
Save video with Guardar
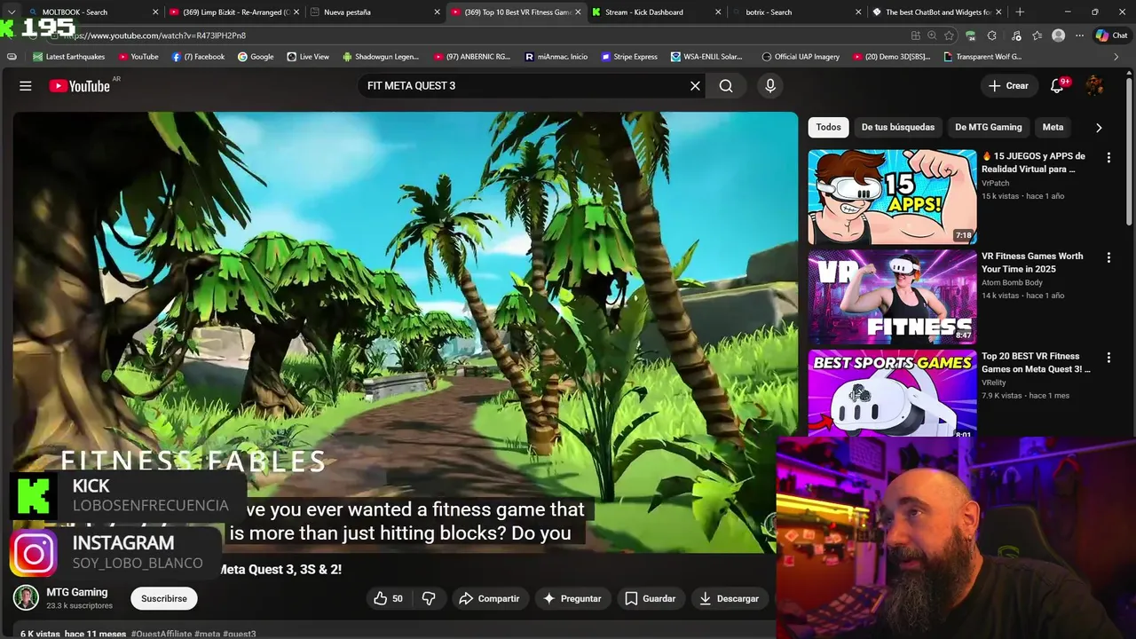point(651,598)
